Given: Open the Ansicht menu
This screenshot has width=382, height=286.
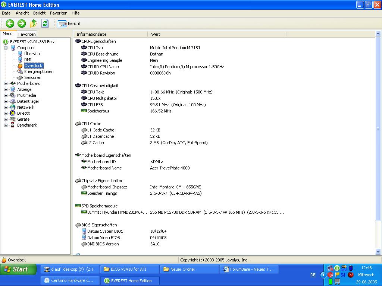Looking at the screenshot, I should [22, 13].
